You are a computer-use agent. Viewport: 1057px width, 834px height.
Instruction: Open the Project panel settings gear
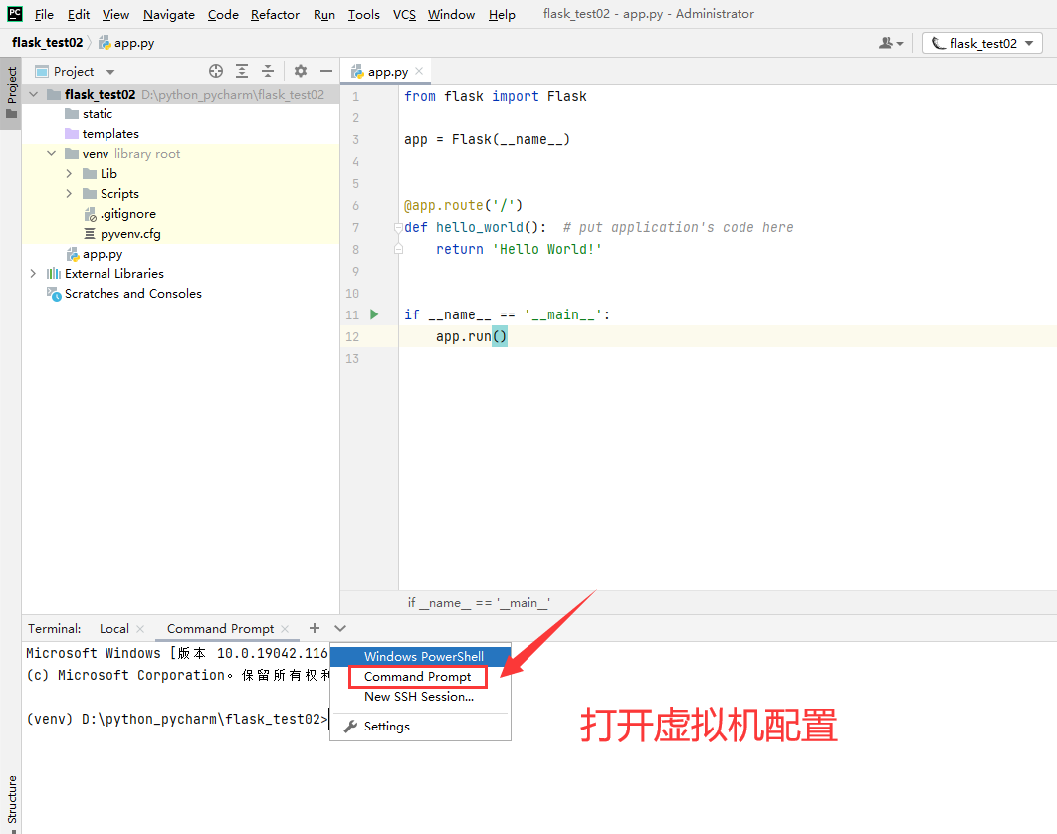pyautogui.click(x=300, y=71)
